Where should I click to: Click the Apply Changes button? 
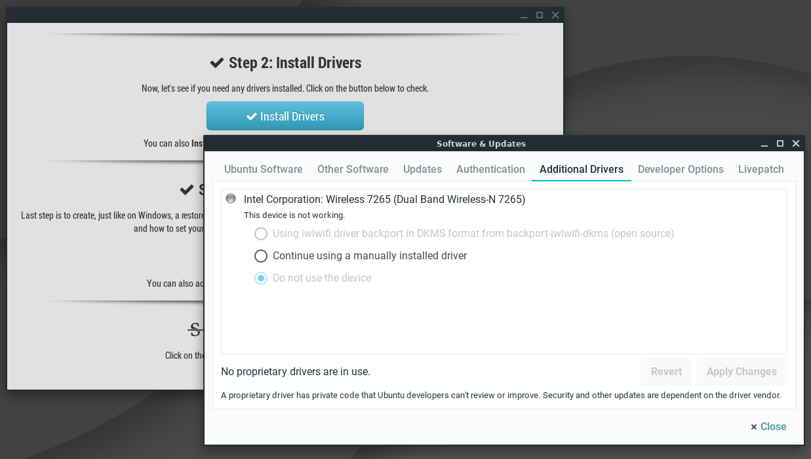(742, 371)
